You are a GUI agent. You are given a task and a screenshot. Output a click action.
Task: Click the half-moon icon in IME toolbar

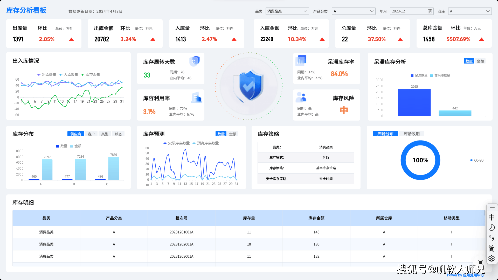pos(492,228)
